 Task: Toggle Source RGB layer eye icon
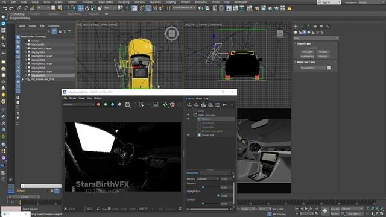(188, 135)
